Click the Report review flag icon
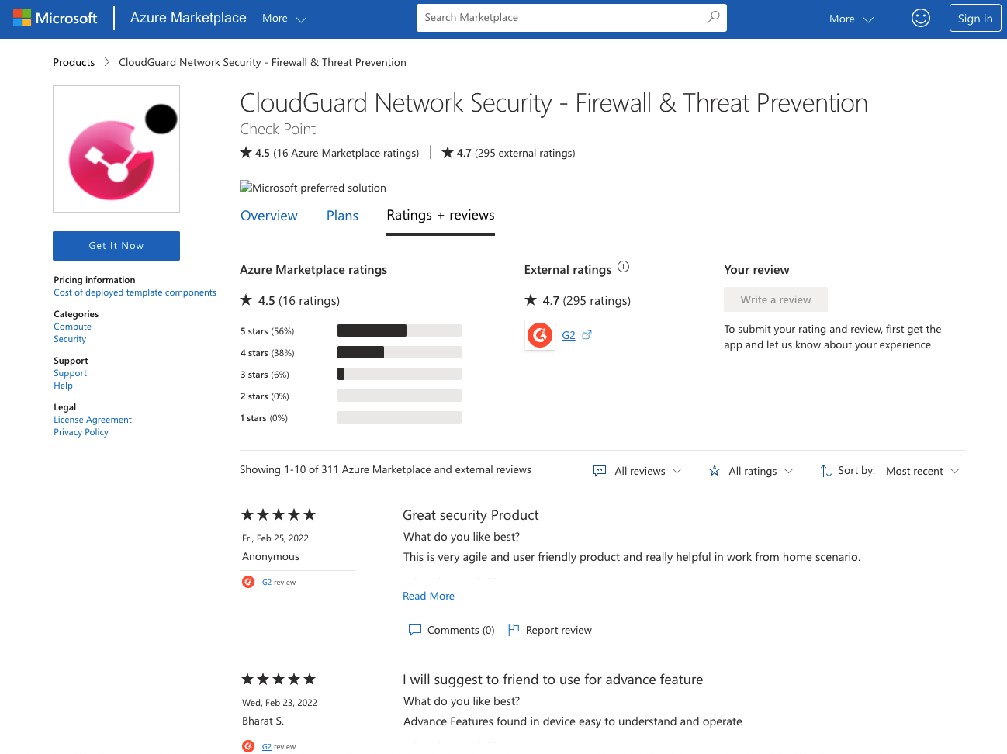 pyautogui.click(x=514, y=629)
